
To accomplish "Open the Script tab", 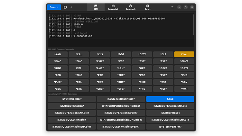I will pyautogui.click(x=147, y=7).
